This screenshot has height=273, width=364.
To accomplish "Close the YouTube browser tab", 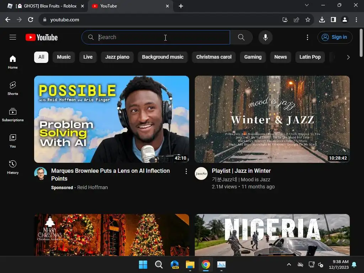I will coord(167,6).
